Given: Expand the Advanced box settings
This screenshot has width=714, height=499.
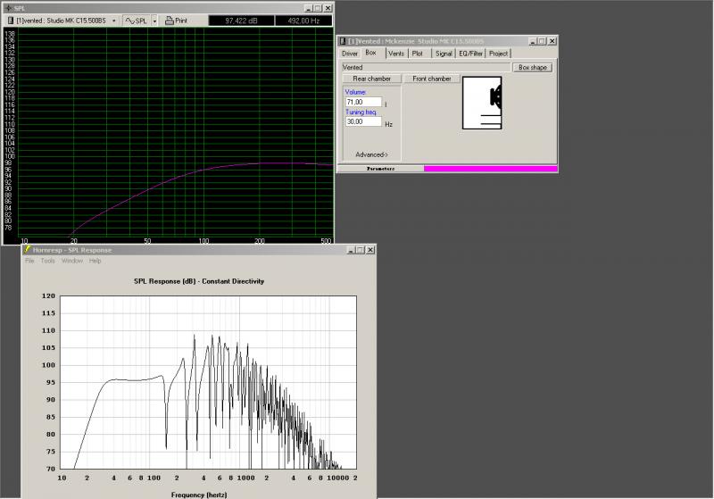Looking at the screenshot, I should (x=371, y=154).
